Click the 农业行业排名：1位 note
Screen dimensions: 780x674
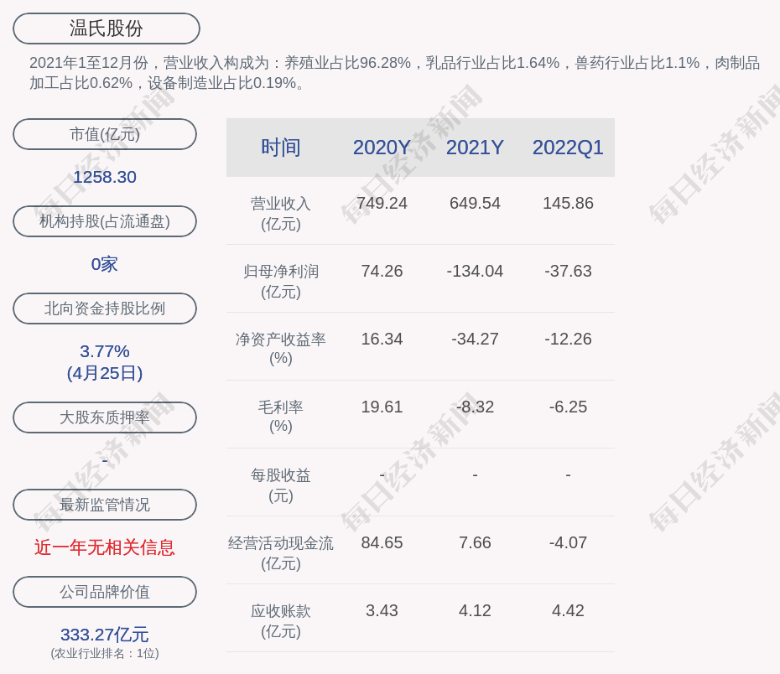click(105, 654)
